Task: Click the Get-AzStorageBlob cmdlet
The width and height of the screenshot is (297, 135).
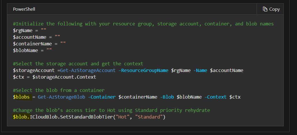Action: (x=61, y=97)
